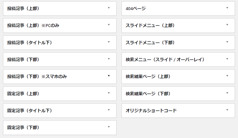Click the 404ページ panel title
This screenshot has height=138, width=238.
(x=136, y=9)
